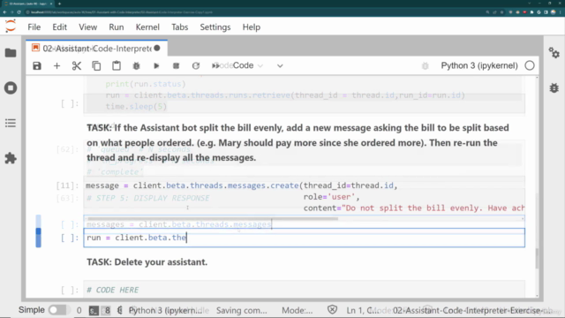Click the # CODE HERE cell
The image size is (565, 318).
tap(304, 290)
